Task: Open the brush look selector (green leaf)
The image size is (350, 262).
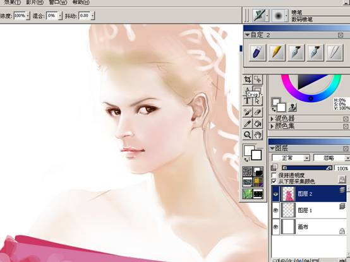Action: coord(248,194)
